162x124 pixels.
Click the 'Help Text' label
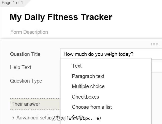click(21, 67)
